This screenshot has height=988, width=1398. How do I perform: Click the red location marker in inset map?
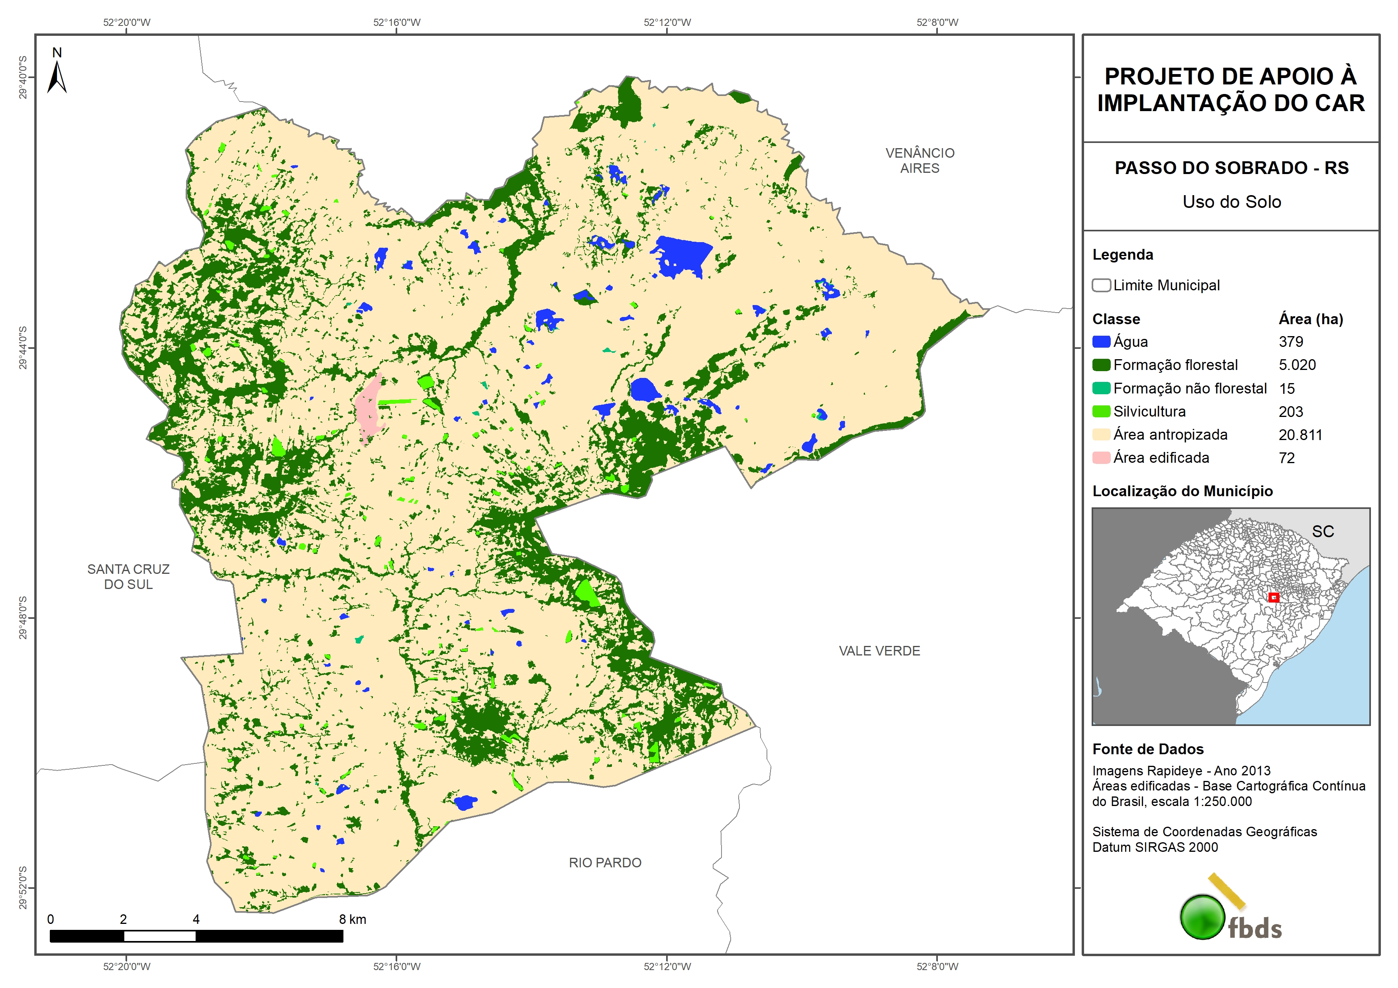1273,597
